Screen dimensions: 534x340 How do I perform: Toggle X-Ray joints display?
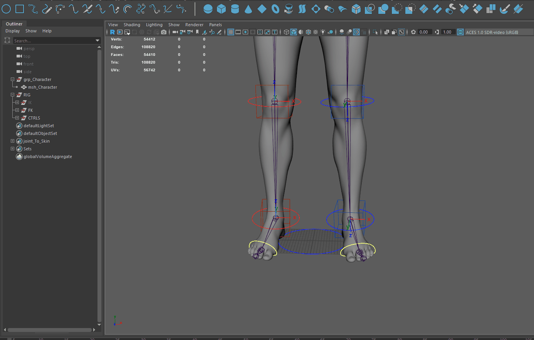(x=401, y=32)
